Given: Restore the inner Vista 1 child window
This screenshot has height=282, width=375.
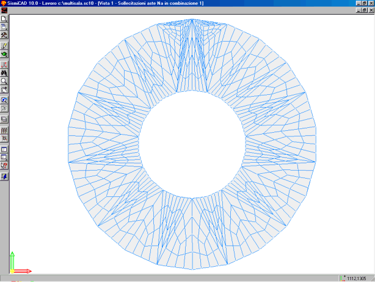Looking at the screenshot, I should point(365,10).
